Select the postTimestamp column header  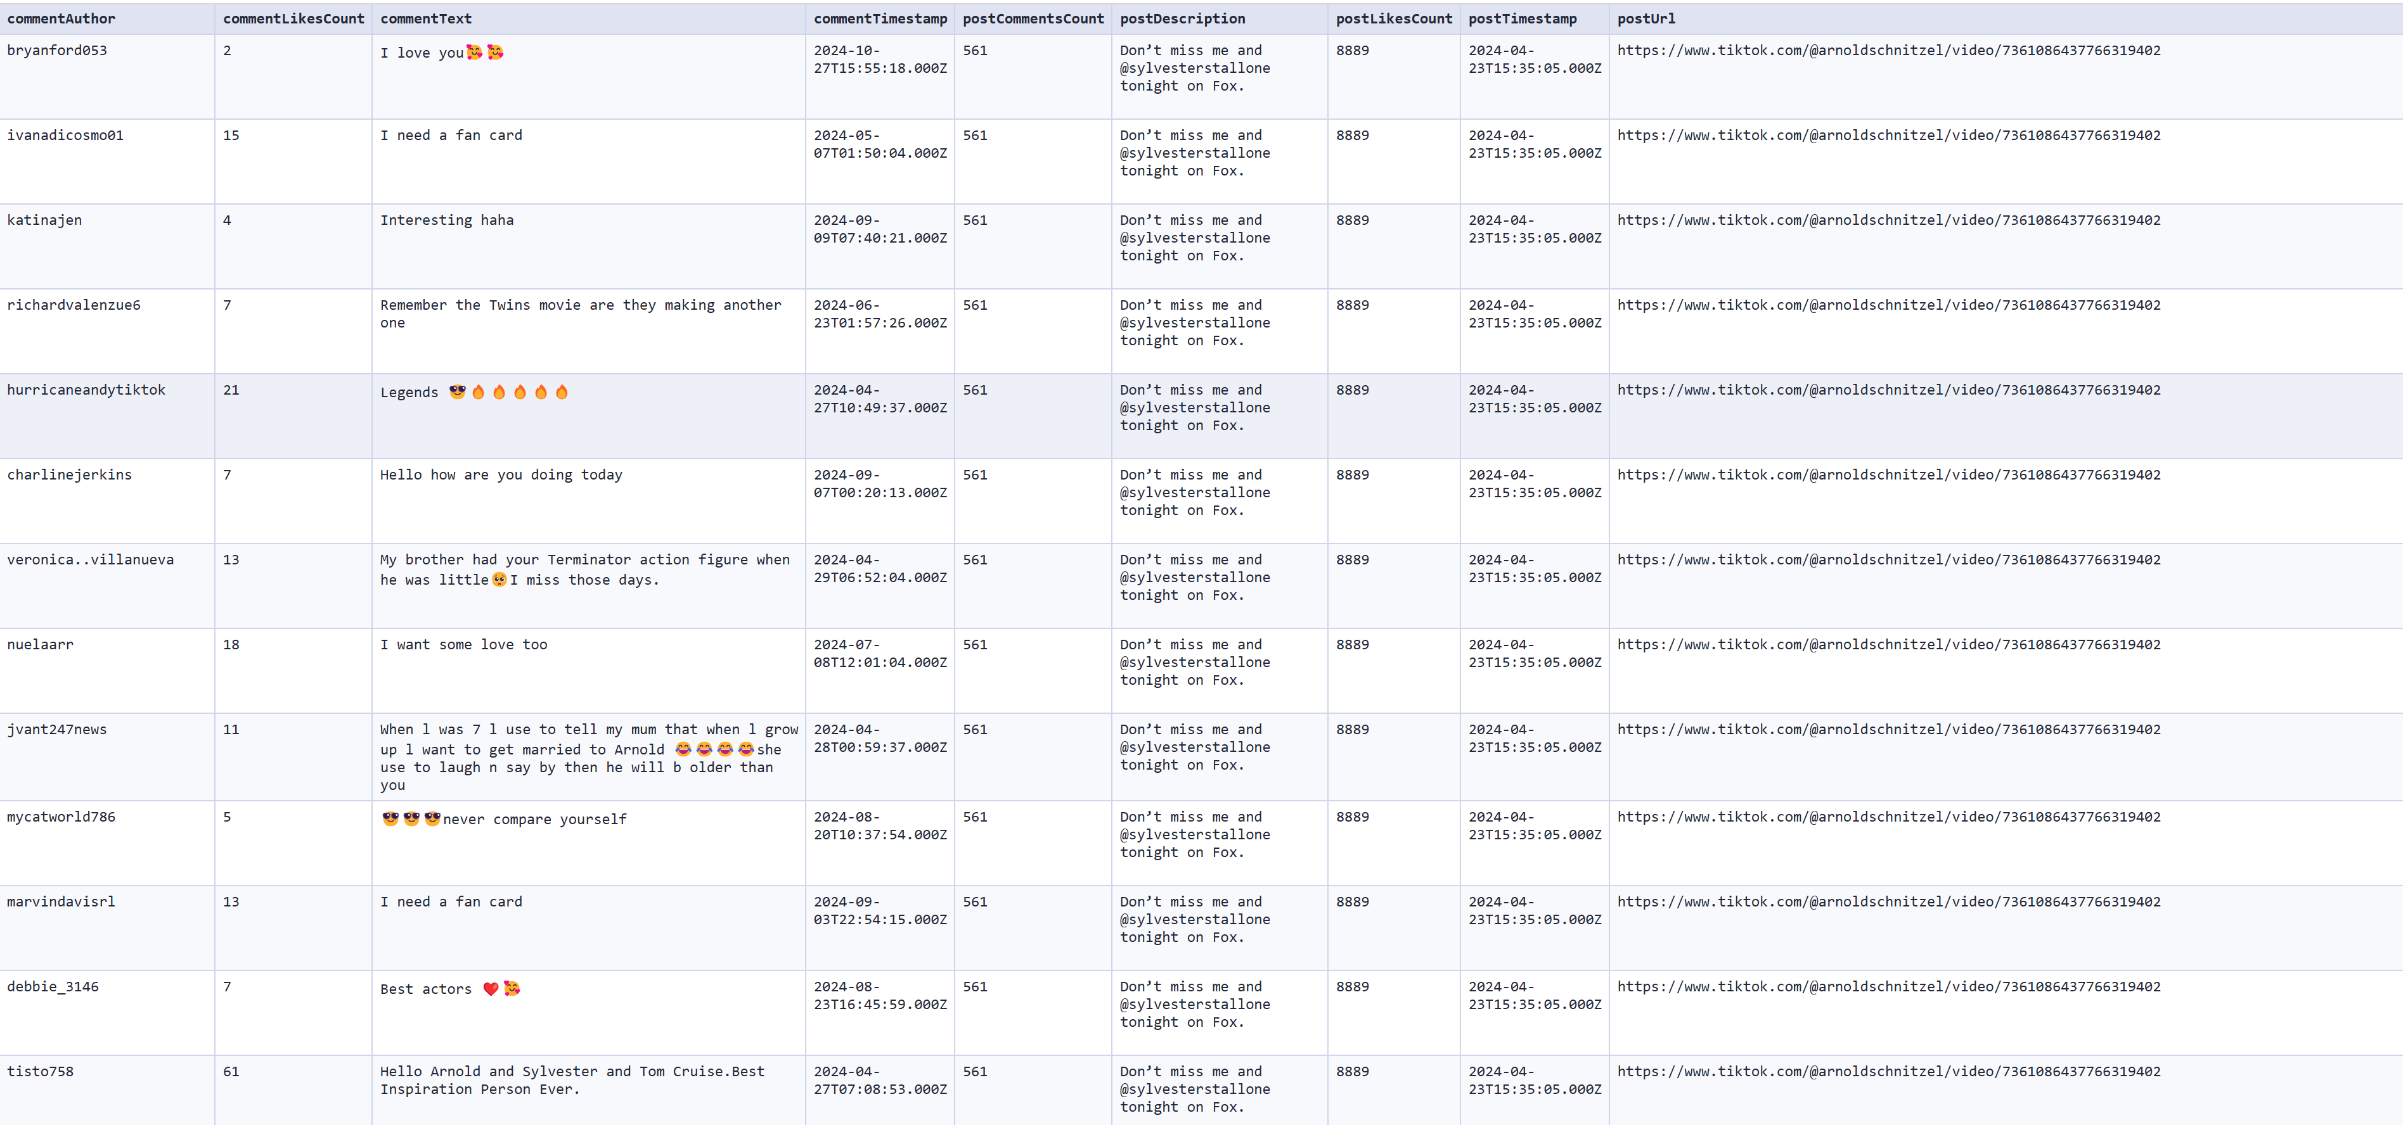[x=1523, y=18]
